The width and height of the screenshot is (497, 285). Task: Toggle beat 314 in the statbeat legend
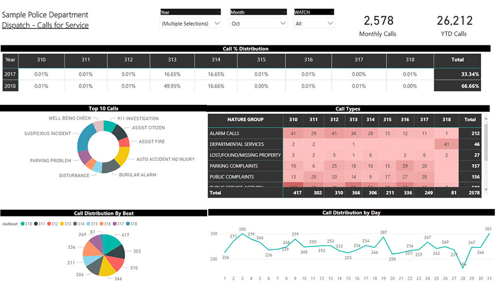coord(75,224)
